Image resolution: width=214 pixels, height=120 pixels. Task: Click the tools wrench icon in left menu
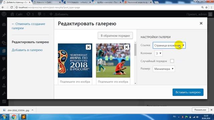coord(4,93)
